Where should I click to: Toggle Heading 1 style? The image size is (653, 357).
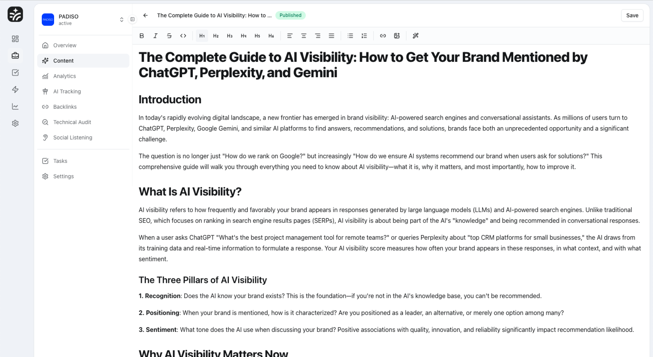[x=202, y=36]
